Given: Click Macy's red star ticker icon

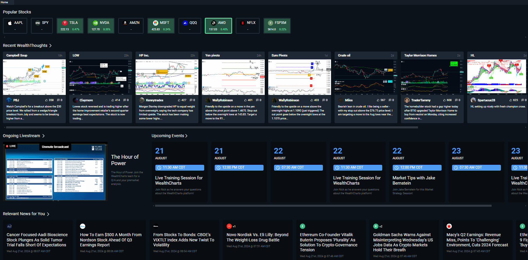Looking at the screenshot, I should point(449,226).
